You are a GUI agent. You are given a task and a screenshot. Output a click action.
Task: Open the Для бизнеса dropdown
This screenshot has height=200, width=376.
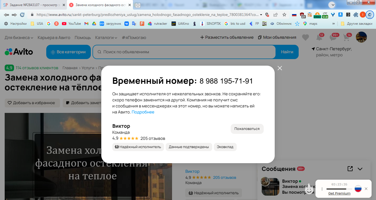click(x=19, y=37)
